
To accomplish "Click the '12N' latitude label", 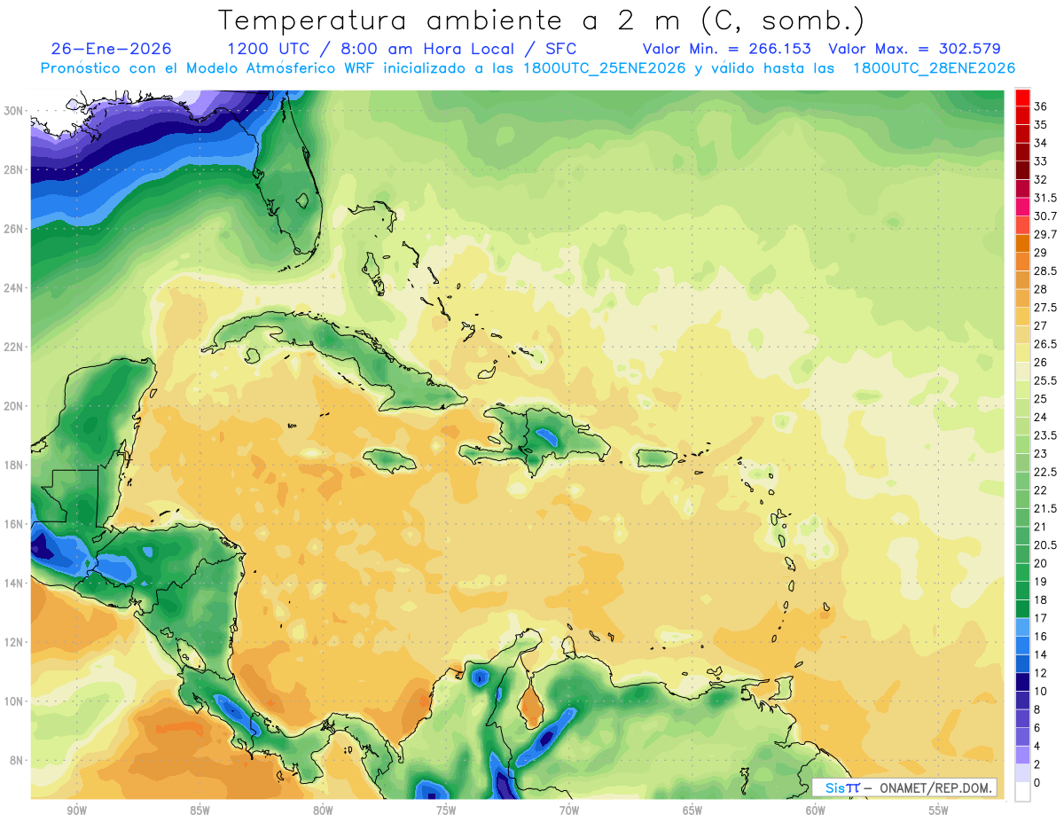I will click(x=14, y=643).
